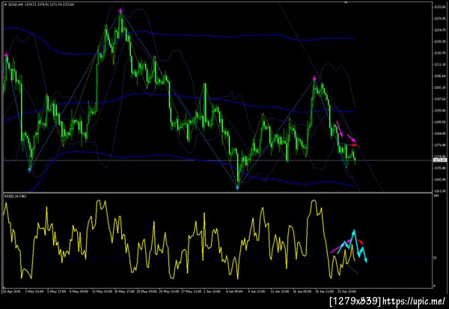Viewport: 449px width, 309px height.
Task: Click the 1188.50 price scale label
Action: [440, 122]
